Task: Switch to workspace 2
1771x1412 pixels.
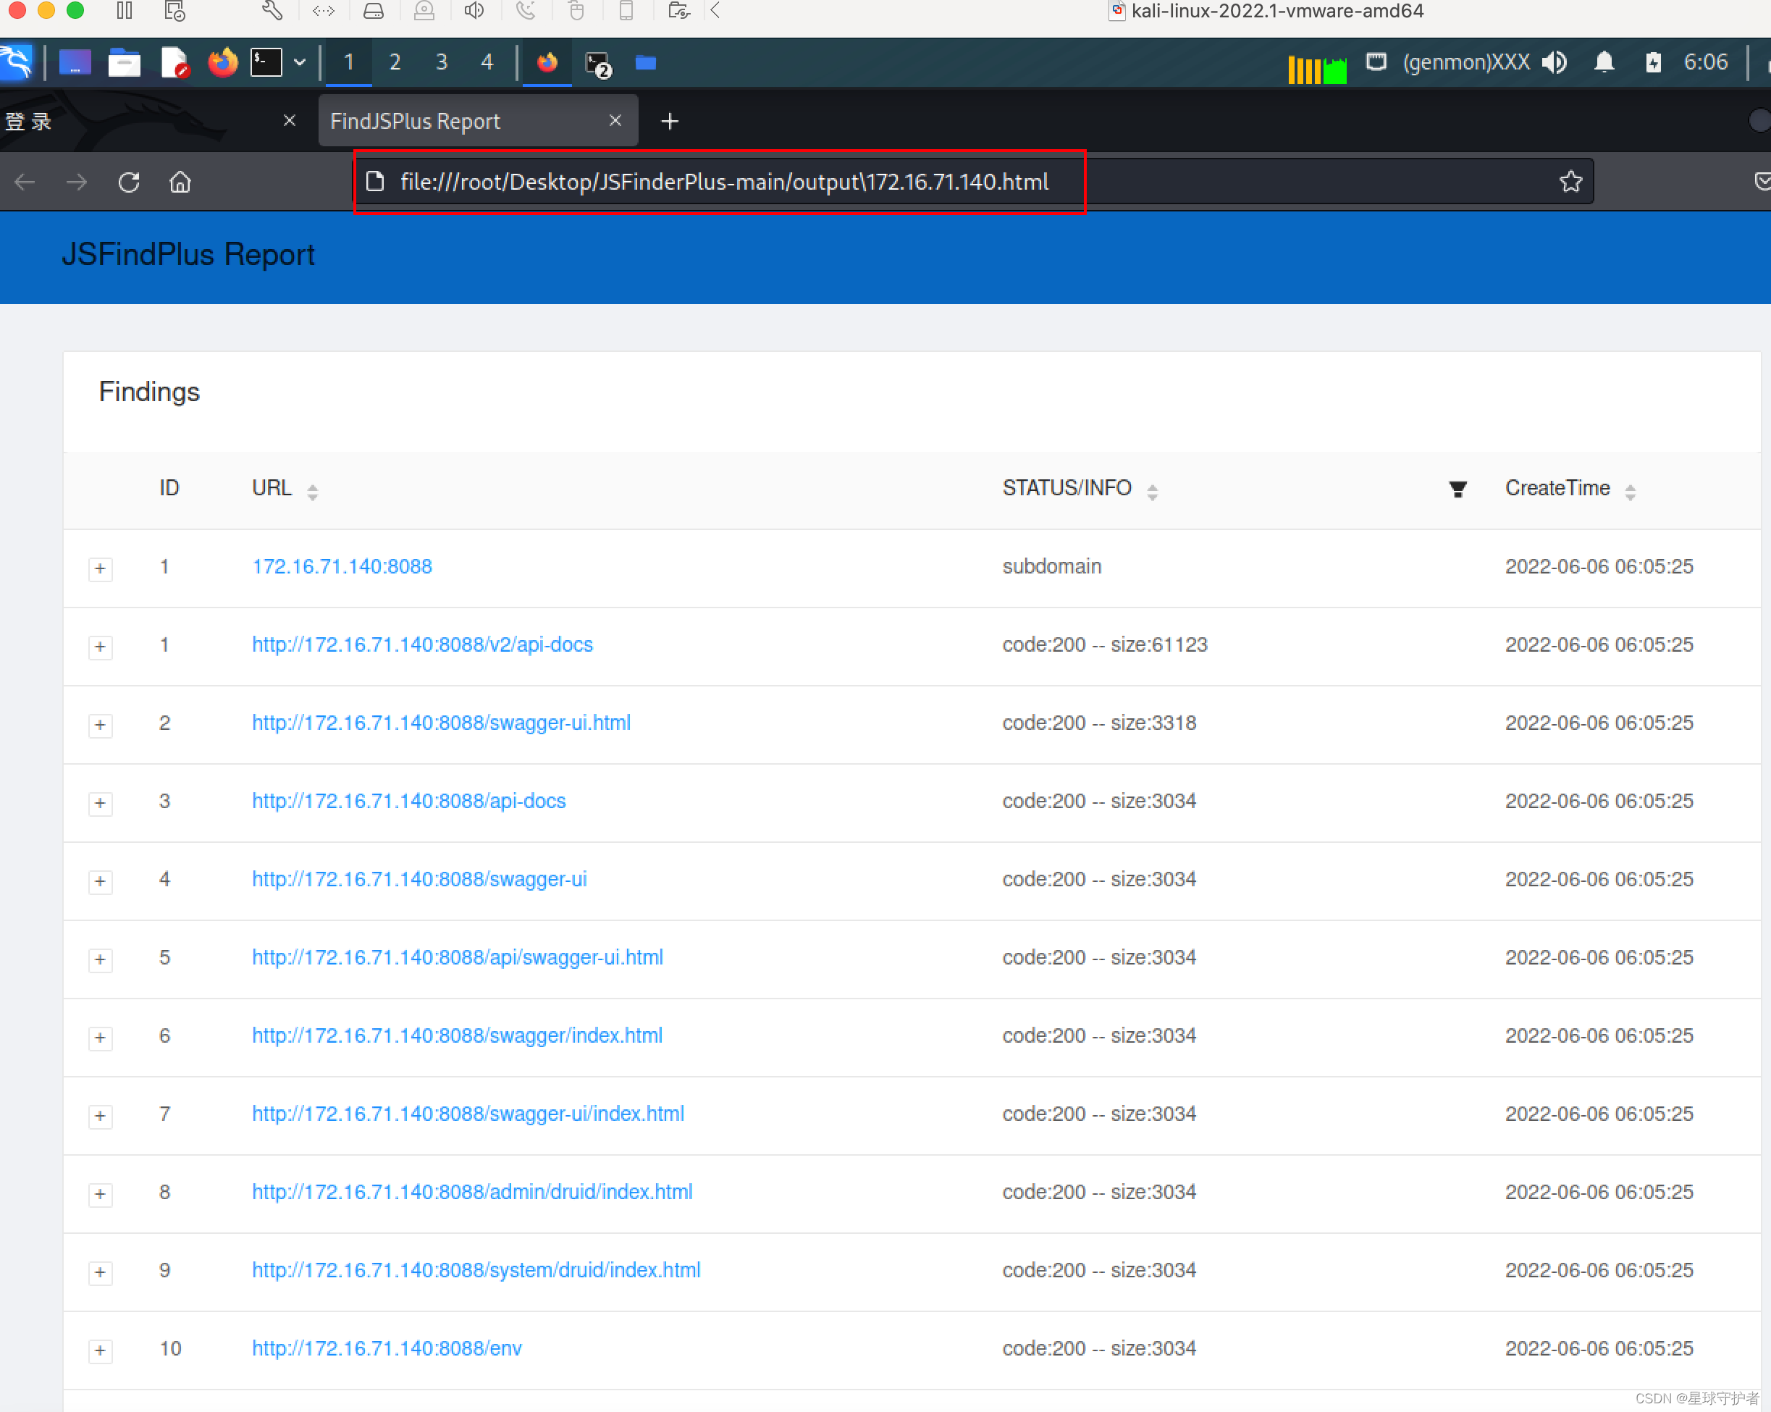Action: (395, 62)
